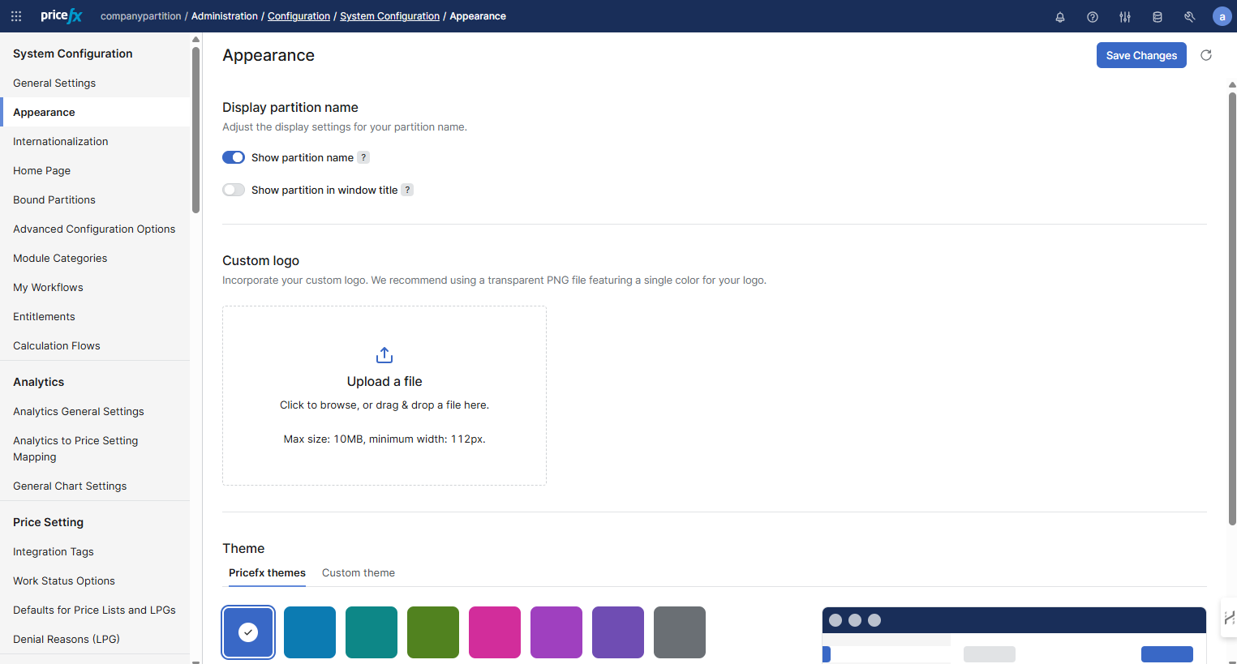
Task: Disable the Show partition name toggle
Action: (234, 157)
